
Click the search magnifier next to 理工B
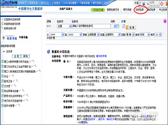click(x=36, y=66)
